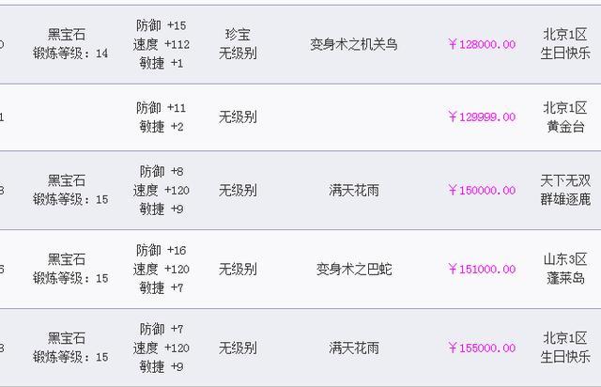Open 满天花雨 listing priced ¥155000.00
The width and height of the screenshot is (601, 387).
click(354, 348)
